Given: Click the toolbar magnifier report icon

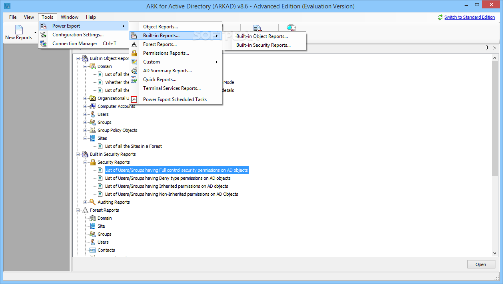Looking at the screenshot, I should (x=291, y=29).
